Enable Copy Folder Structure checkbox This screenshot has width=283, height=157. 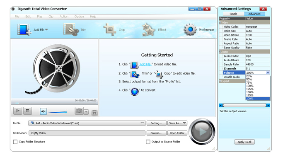[15, 142]
